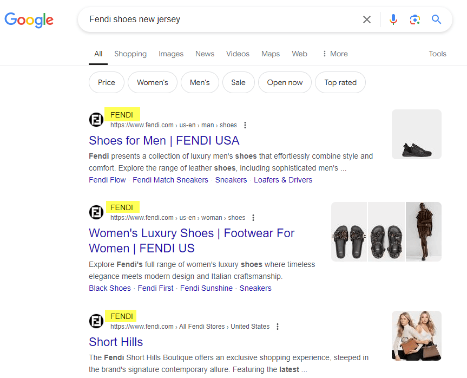Open the Shoes for Men FENDI USA result
This screenshot has height=378, width=467.
tap(164, 140)
